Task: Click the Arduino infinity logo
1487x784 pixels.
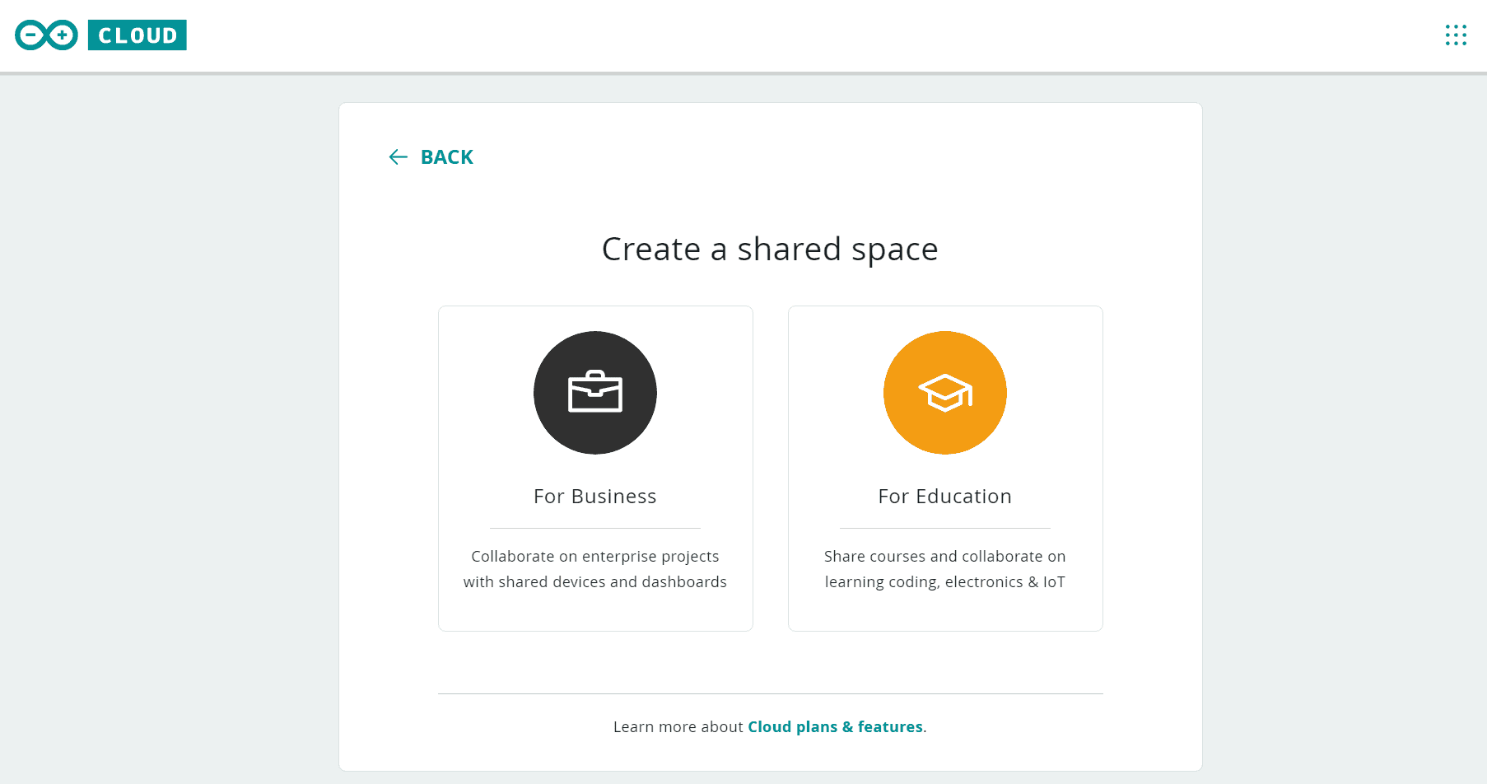Action: (46, 35)
